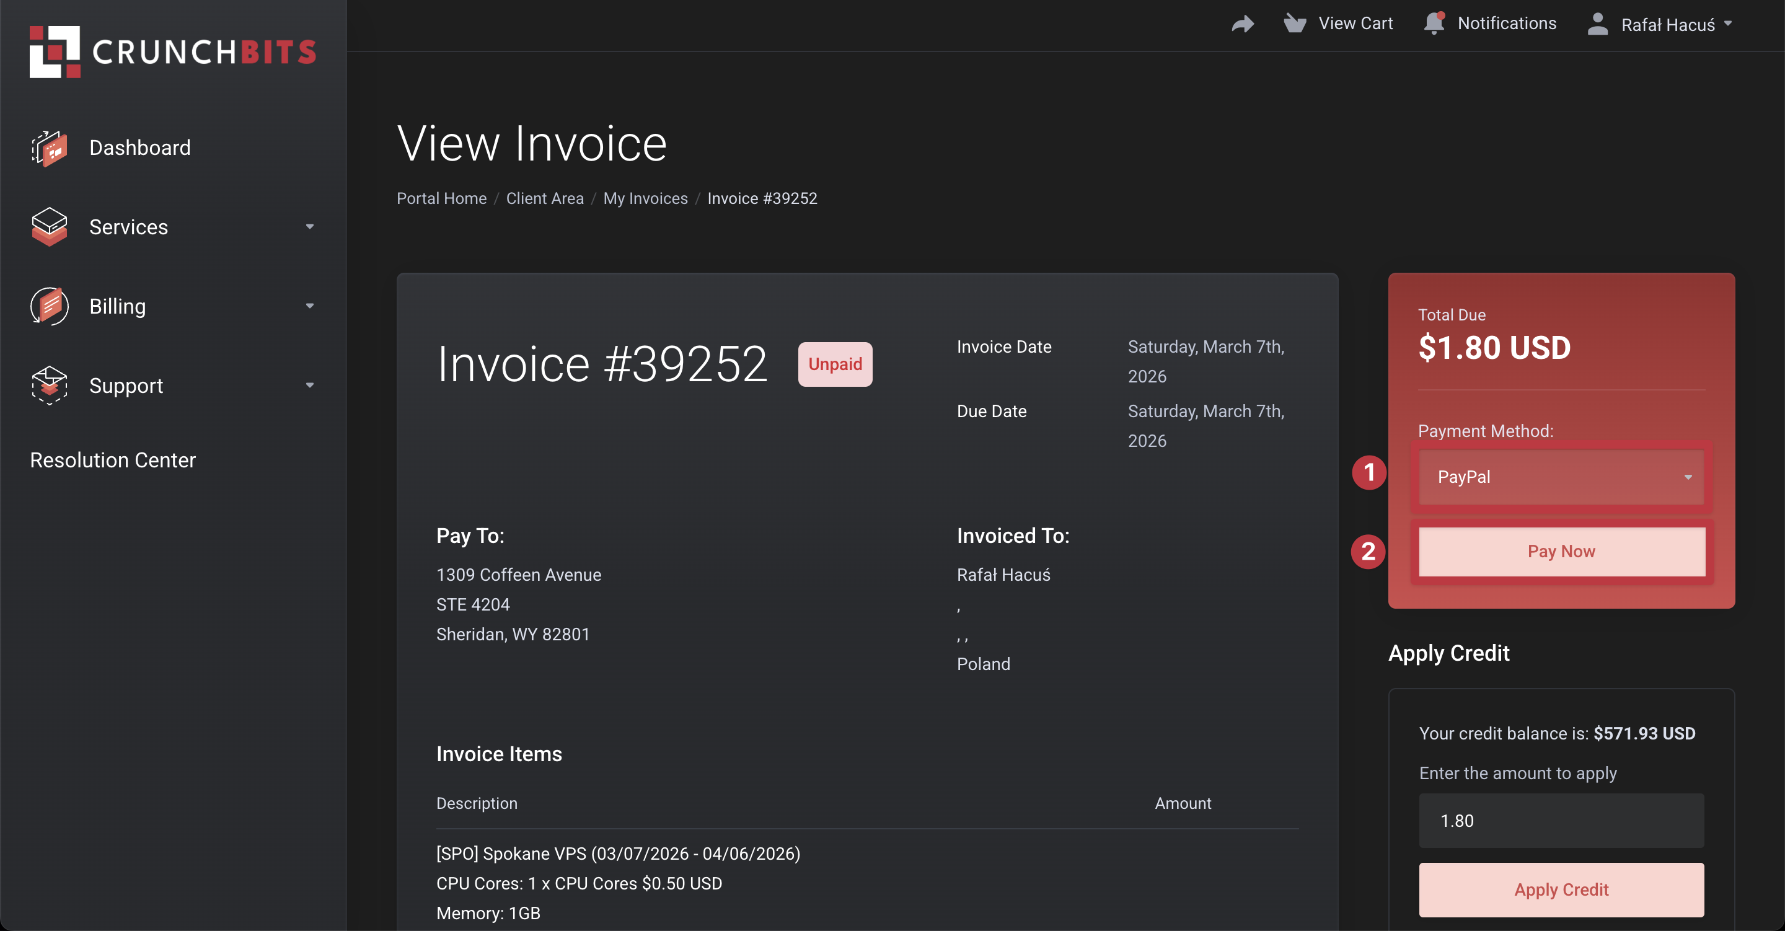The width and height of the screenshot is (1785, 931).
Task: Click the Dashboard sidebar icon
Action: 49,148
